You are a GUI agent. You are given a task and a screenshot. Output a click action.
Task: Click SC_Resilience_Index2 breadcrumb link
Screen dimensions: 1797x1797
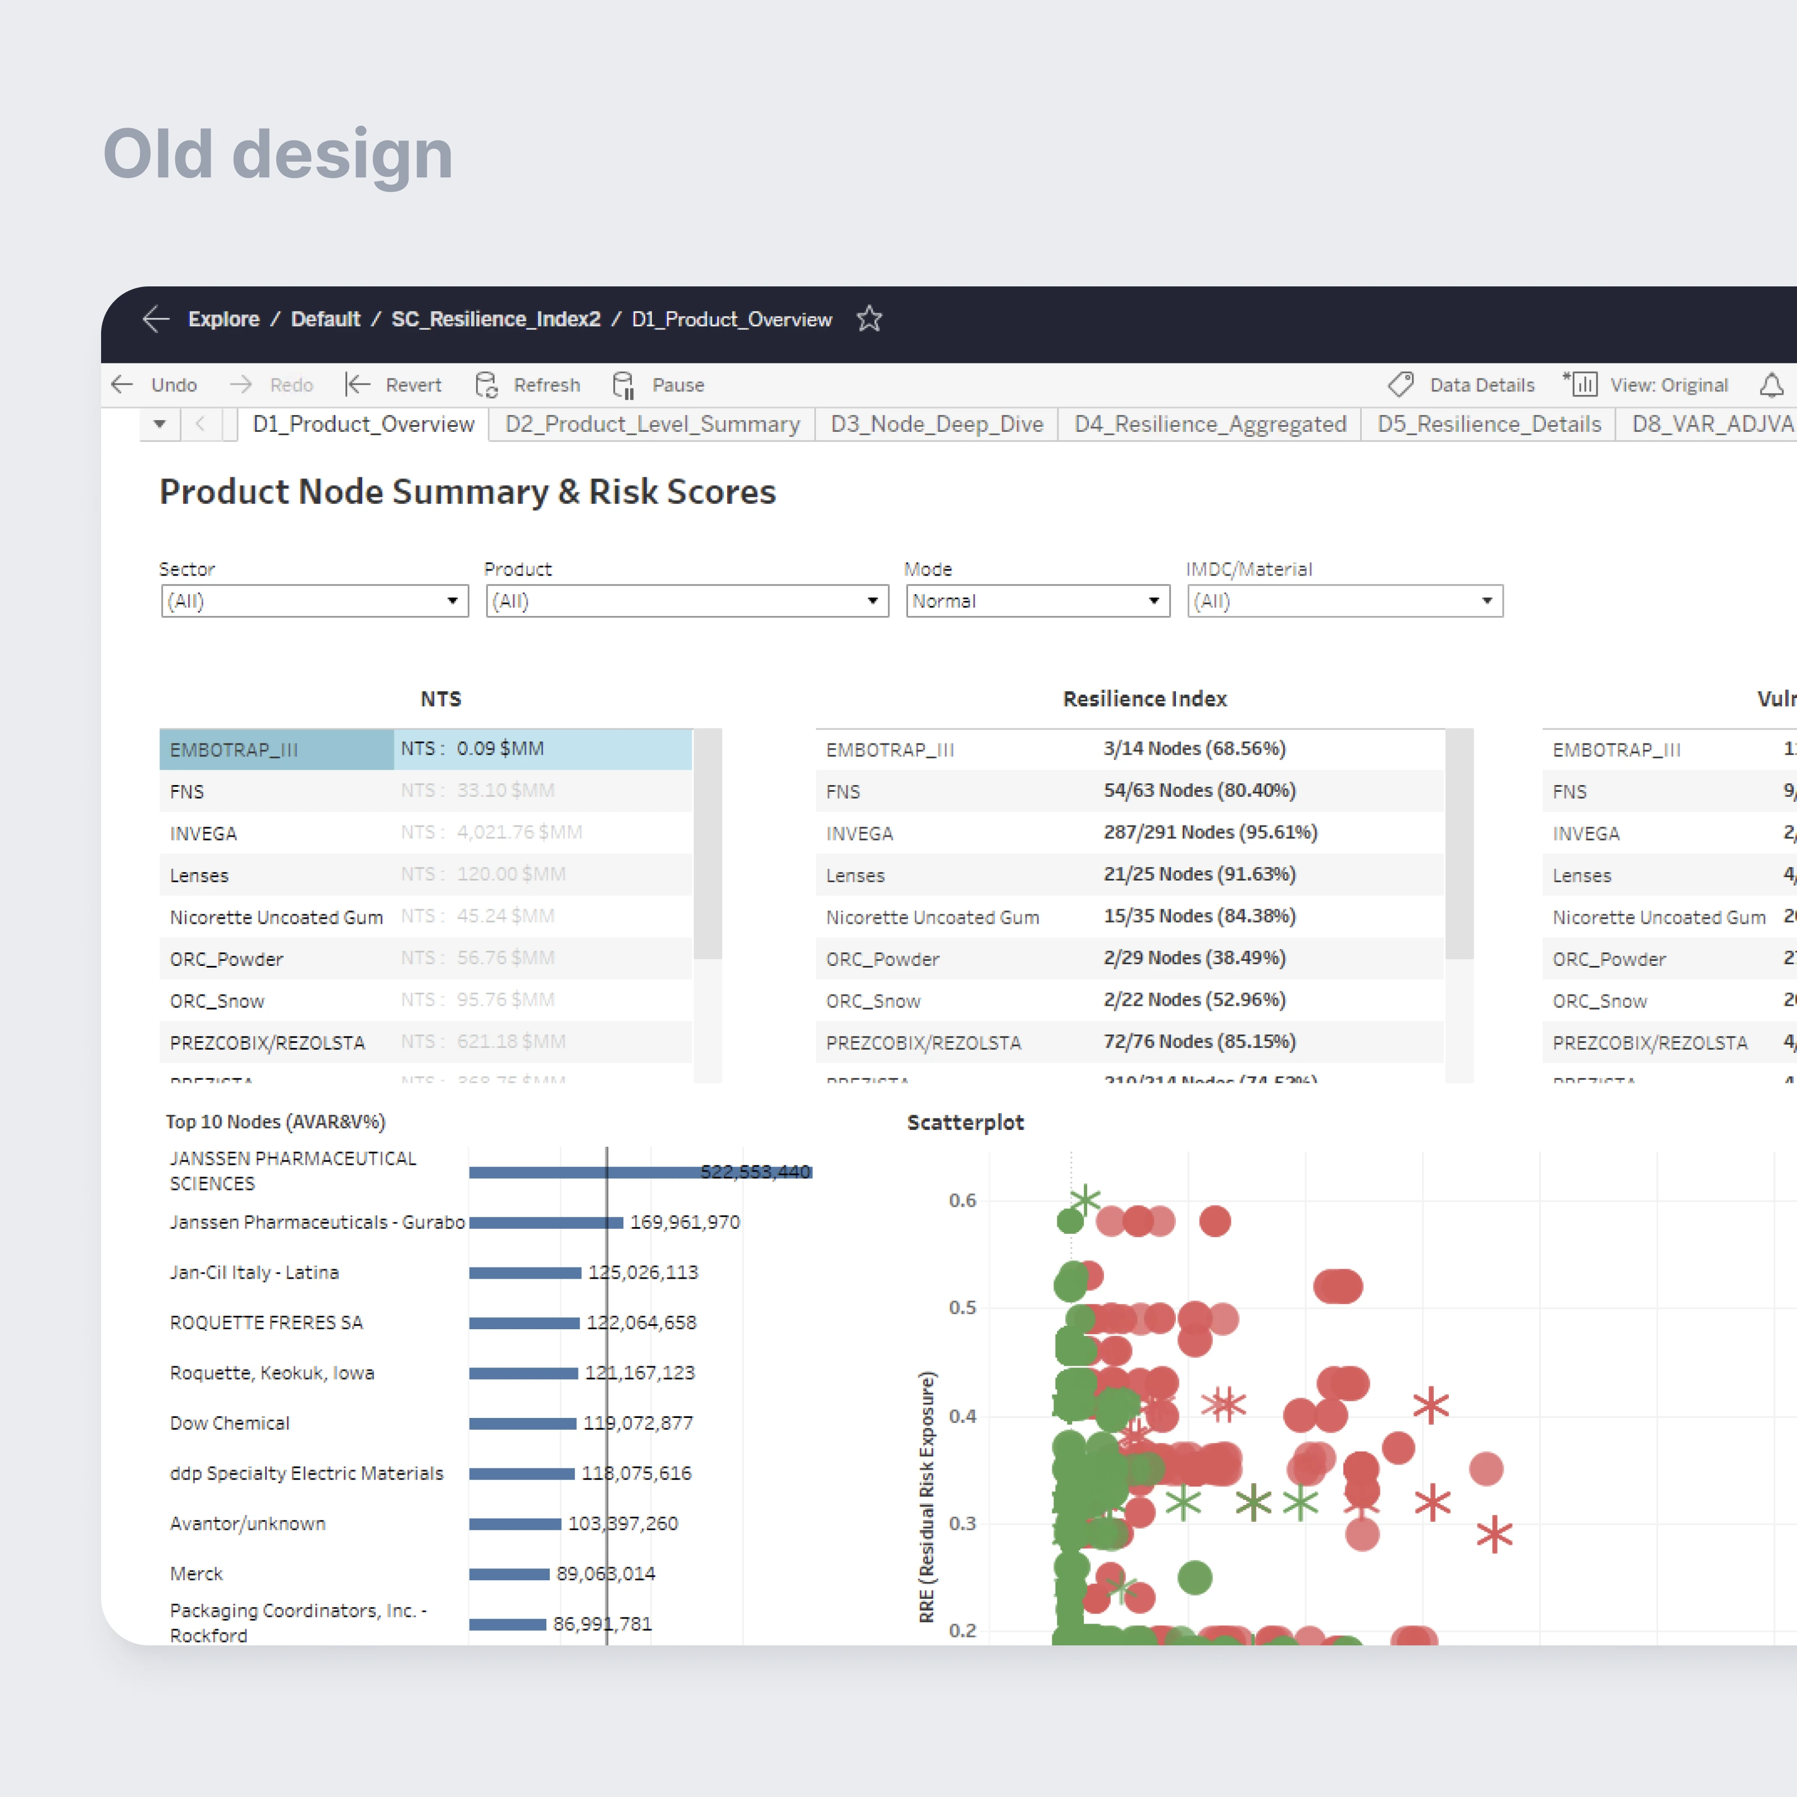[x=496, y=319]
